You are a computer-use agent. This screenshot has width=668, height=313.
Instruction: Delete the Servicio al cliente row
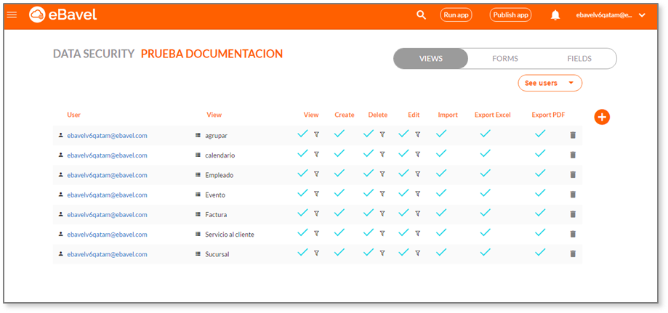coord(573,234)
